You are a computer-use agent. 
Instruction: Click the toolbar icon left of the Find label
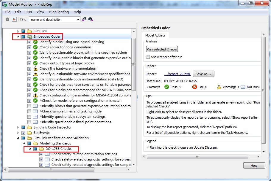tap(14, 19)
